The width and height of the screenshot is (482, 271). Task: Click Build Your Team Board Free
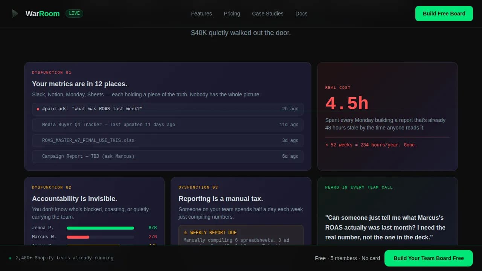pos(428,258)
